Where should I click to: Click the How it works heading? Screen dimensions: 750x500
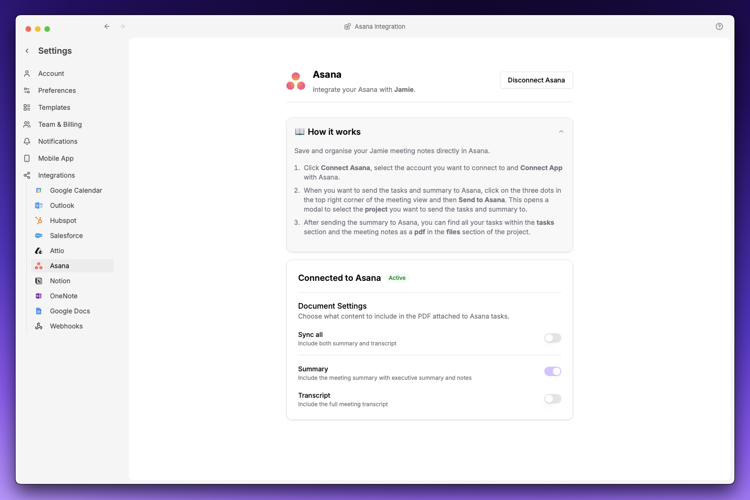tap(334, 132)
